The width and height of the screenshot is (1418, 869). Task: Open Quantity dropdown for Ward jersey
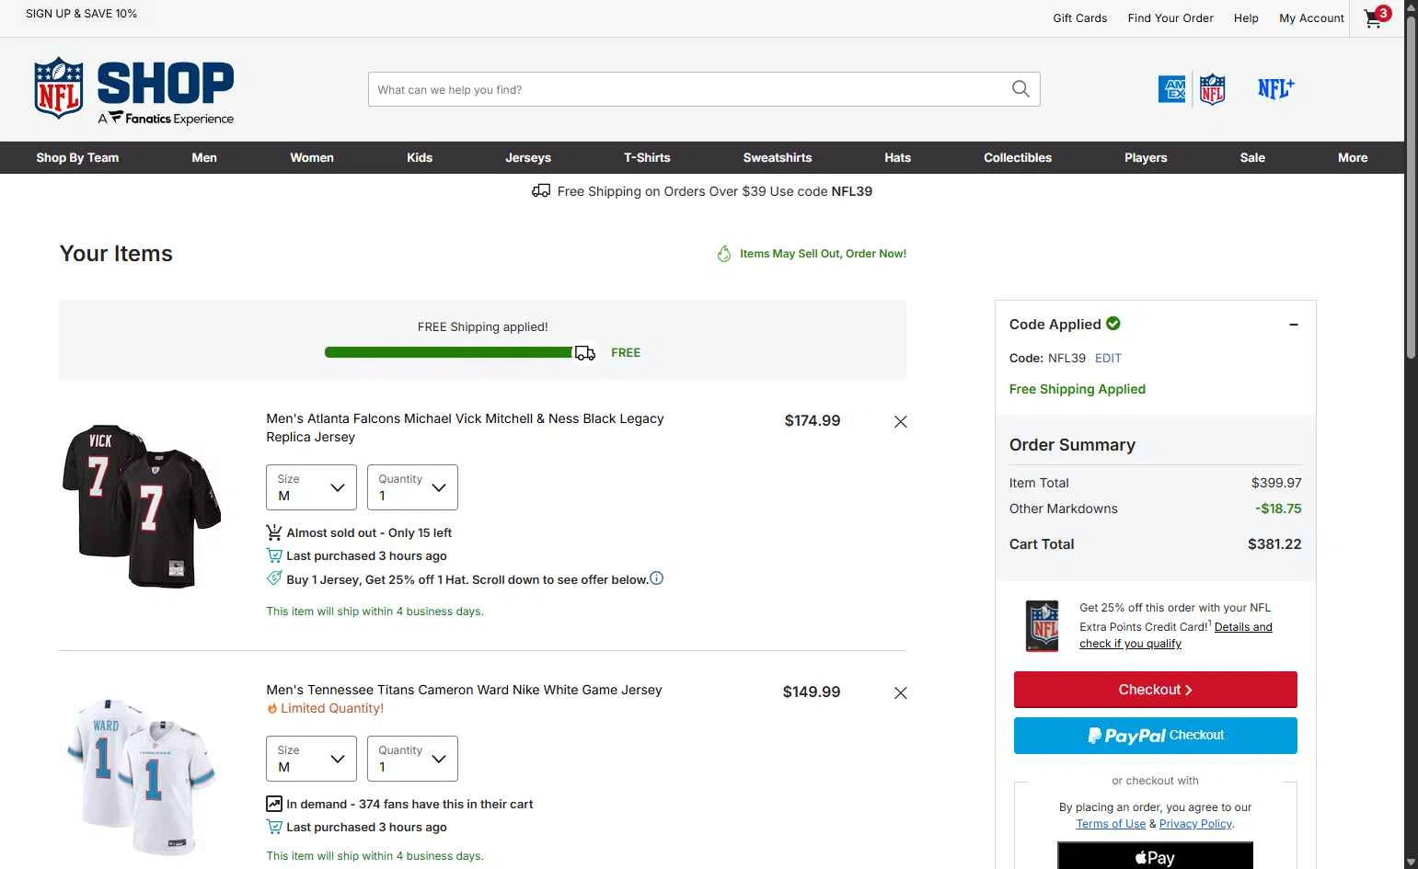tap(412, 759)
